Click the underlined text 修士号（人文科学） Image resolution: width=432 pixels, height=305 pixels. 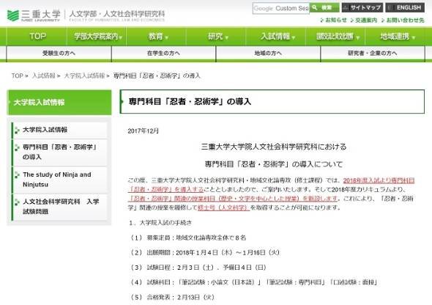(223, 207)
